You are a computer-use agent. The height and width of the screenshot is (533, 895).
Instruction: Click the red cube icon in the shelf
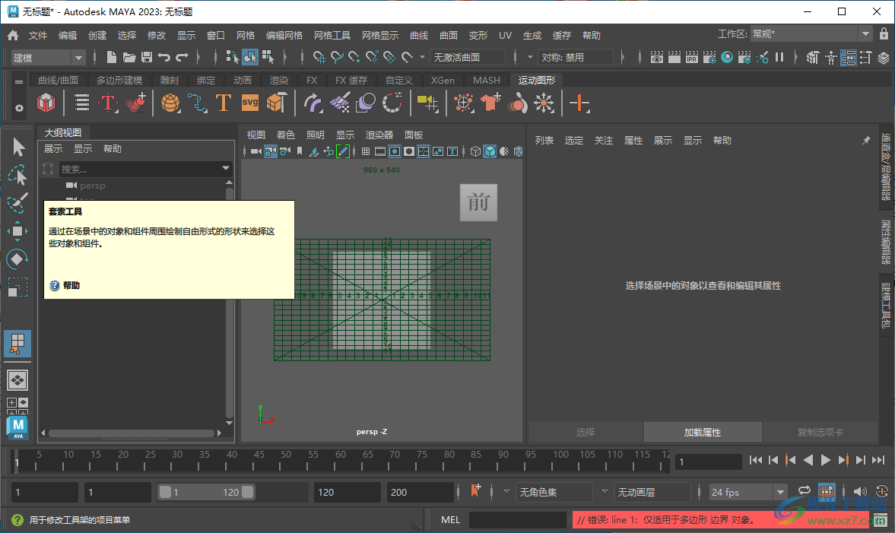[46, 103]
